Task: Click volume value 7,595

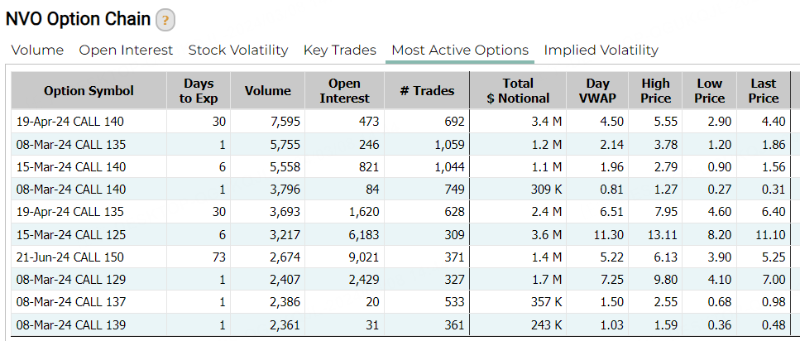Action: [x=285, y=122]
